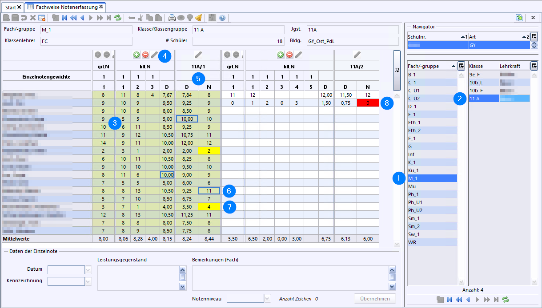Open the Kennzeichnung dropdown
The width and height of the screenshot is (542, 308).
point(88,281)
